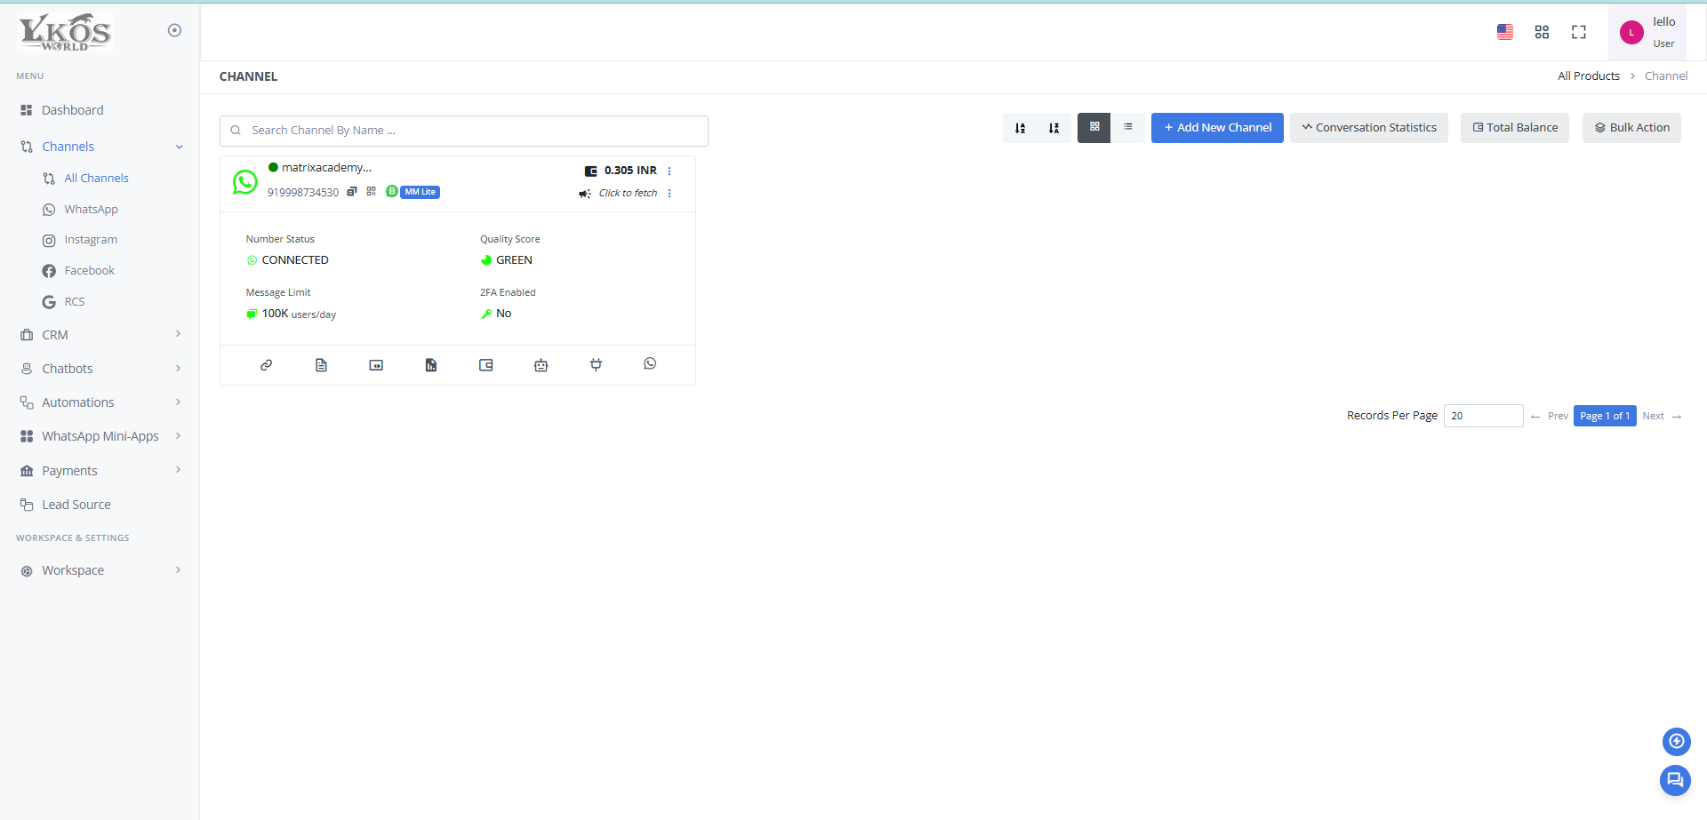This screenshot has width=1707, height=820.
Task: Collapse the sidebar using the circle toggle
Action: click(174, 30)
